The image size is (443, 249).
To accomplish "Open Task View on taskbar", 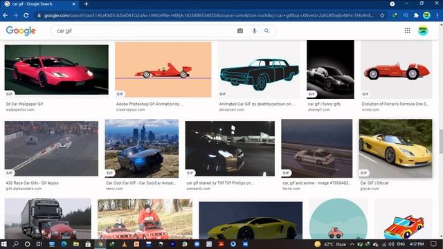I will 39,244.
